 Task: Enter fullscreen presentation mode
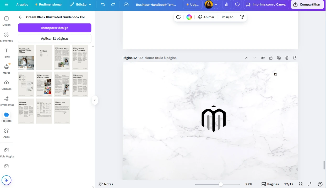pyautogui.click(x=309, y=184)
